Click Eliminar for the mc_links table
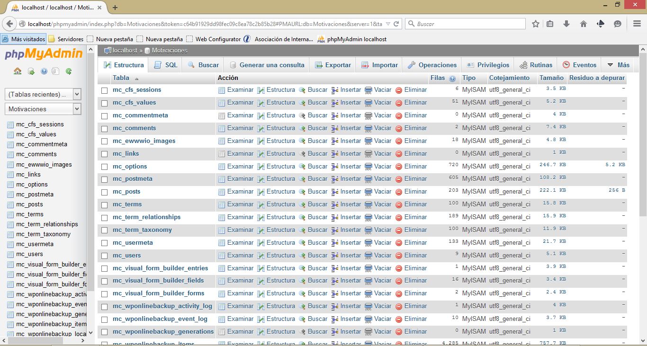Image resolution: width=647 pixels, height=346 pixels. (x=415, y=153)
